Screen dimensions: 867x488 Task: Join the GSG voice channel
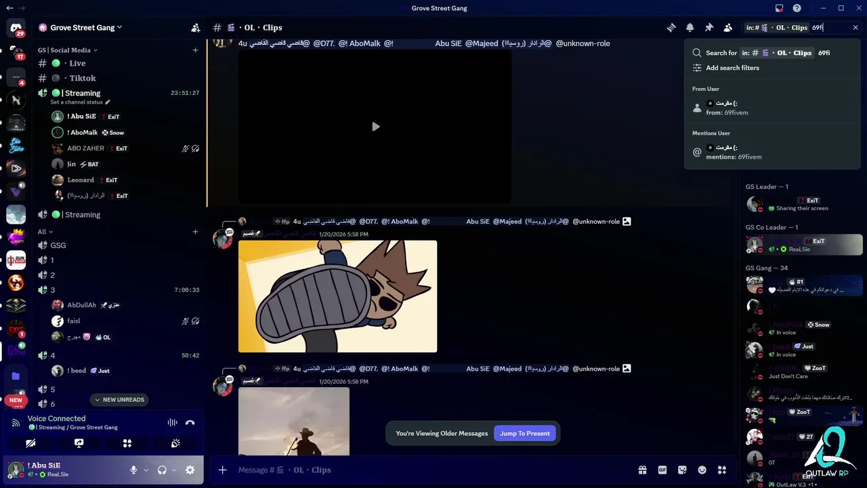click(x=119, y=245)
